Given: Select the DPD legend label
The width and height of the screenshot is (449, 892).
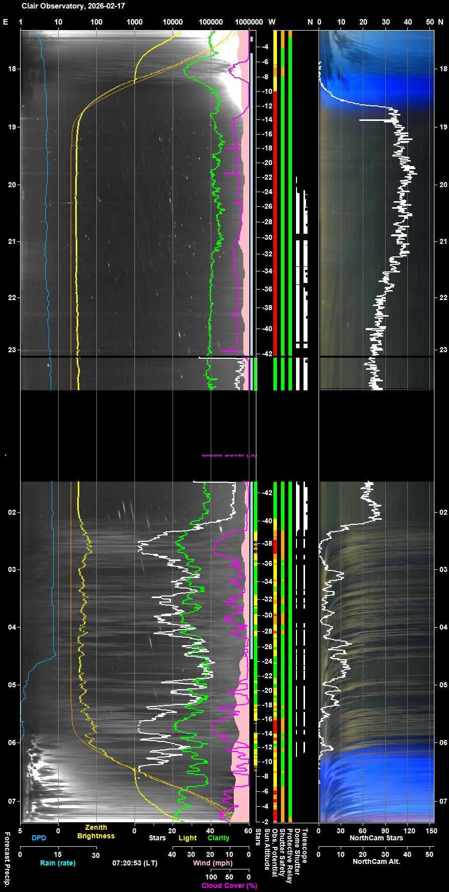Looking at the screenshot, I should point(39,838).
